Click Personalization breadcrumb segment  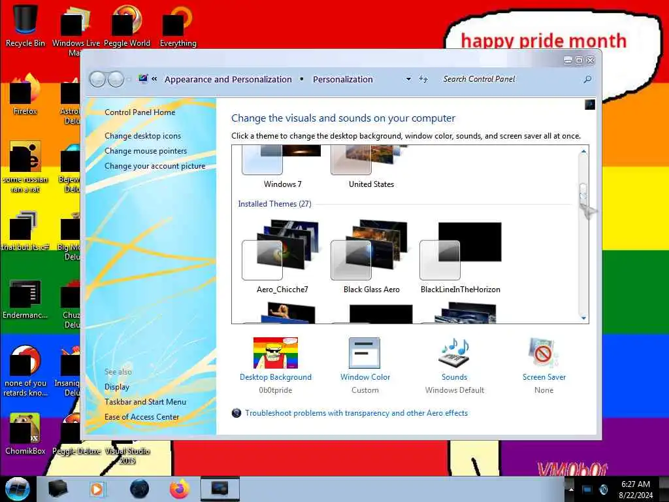click(x=342, y=79)
